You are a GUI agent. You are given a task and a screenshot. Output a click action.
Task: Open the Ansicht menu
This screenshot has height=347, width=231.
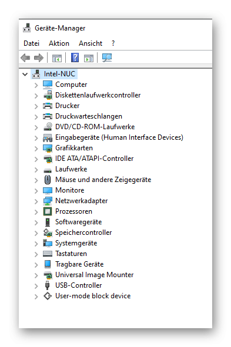point(91,43)
